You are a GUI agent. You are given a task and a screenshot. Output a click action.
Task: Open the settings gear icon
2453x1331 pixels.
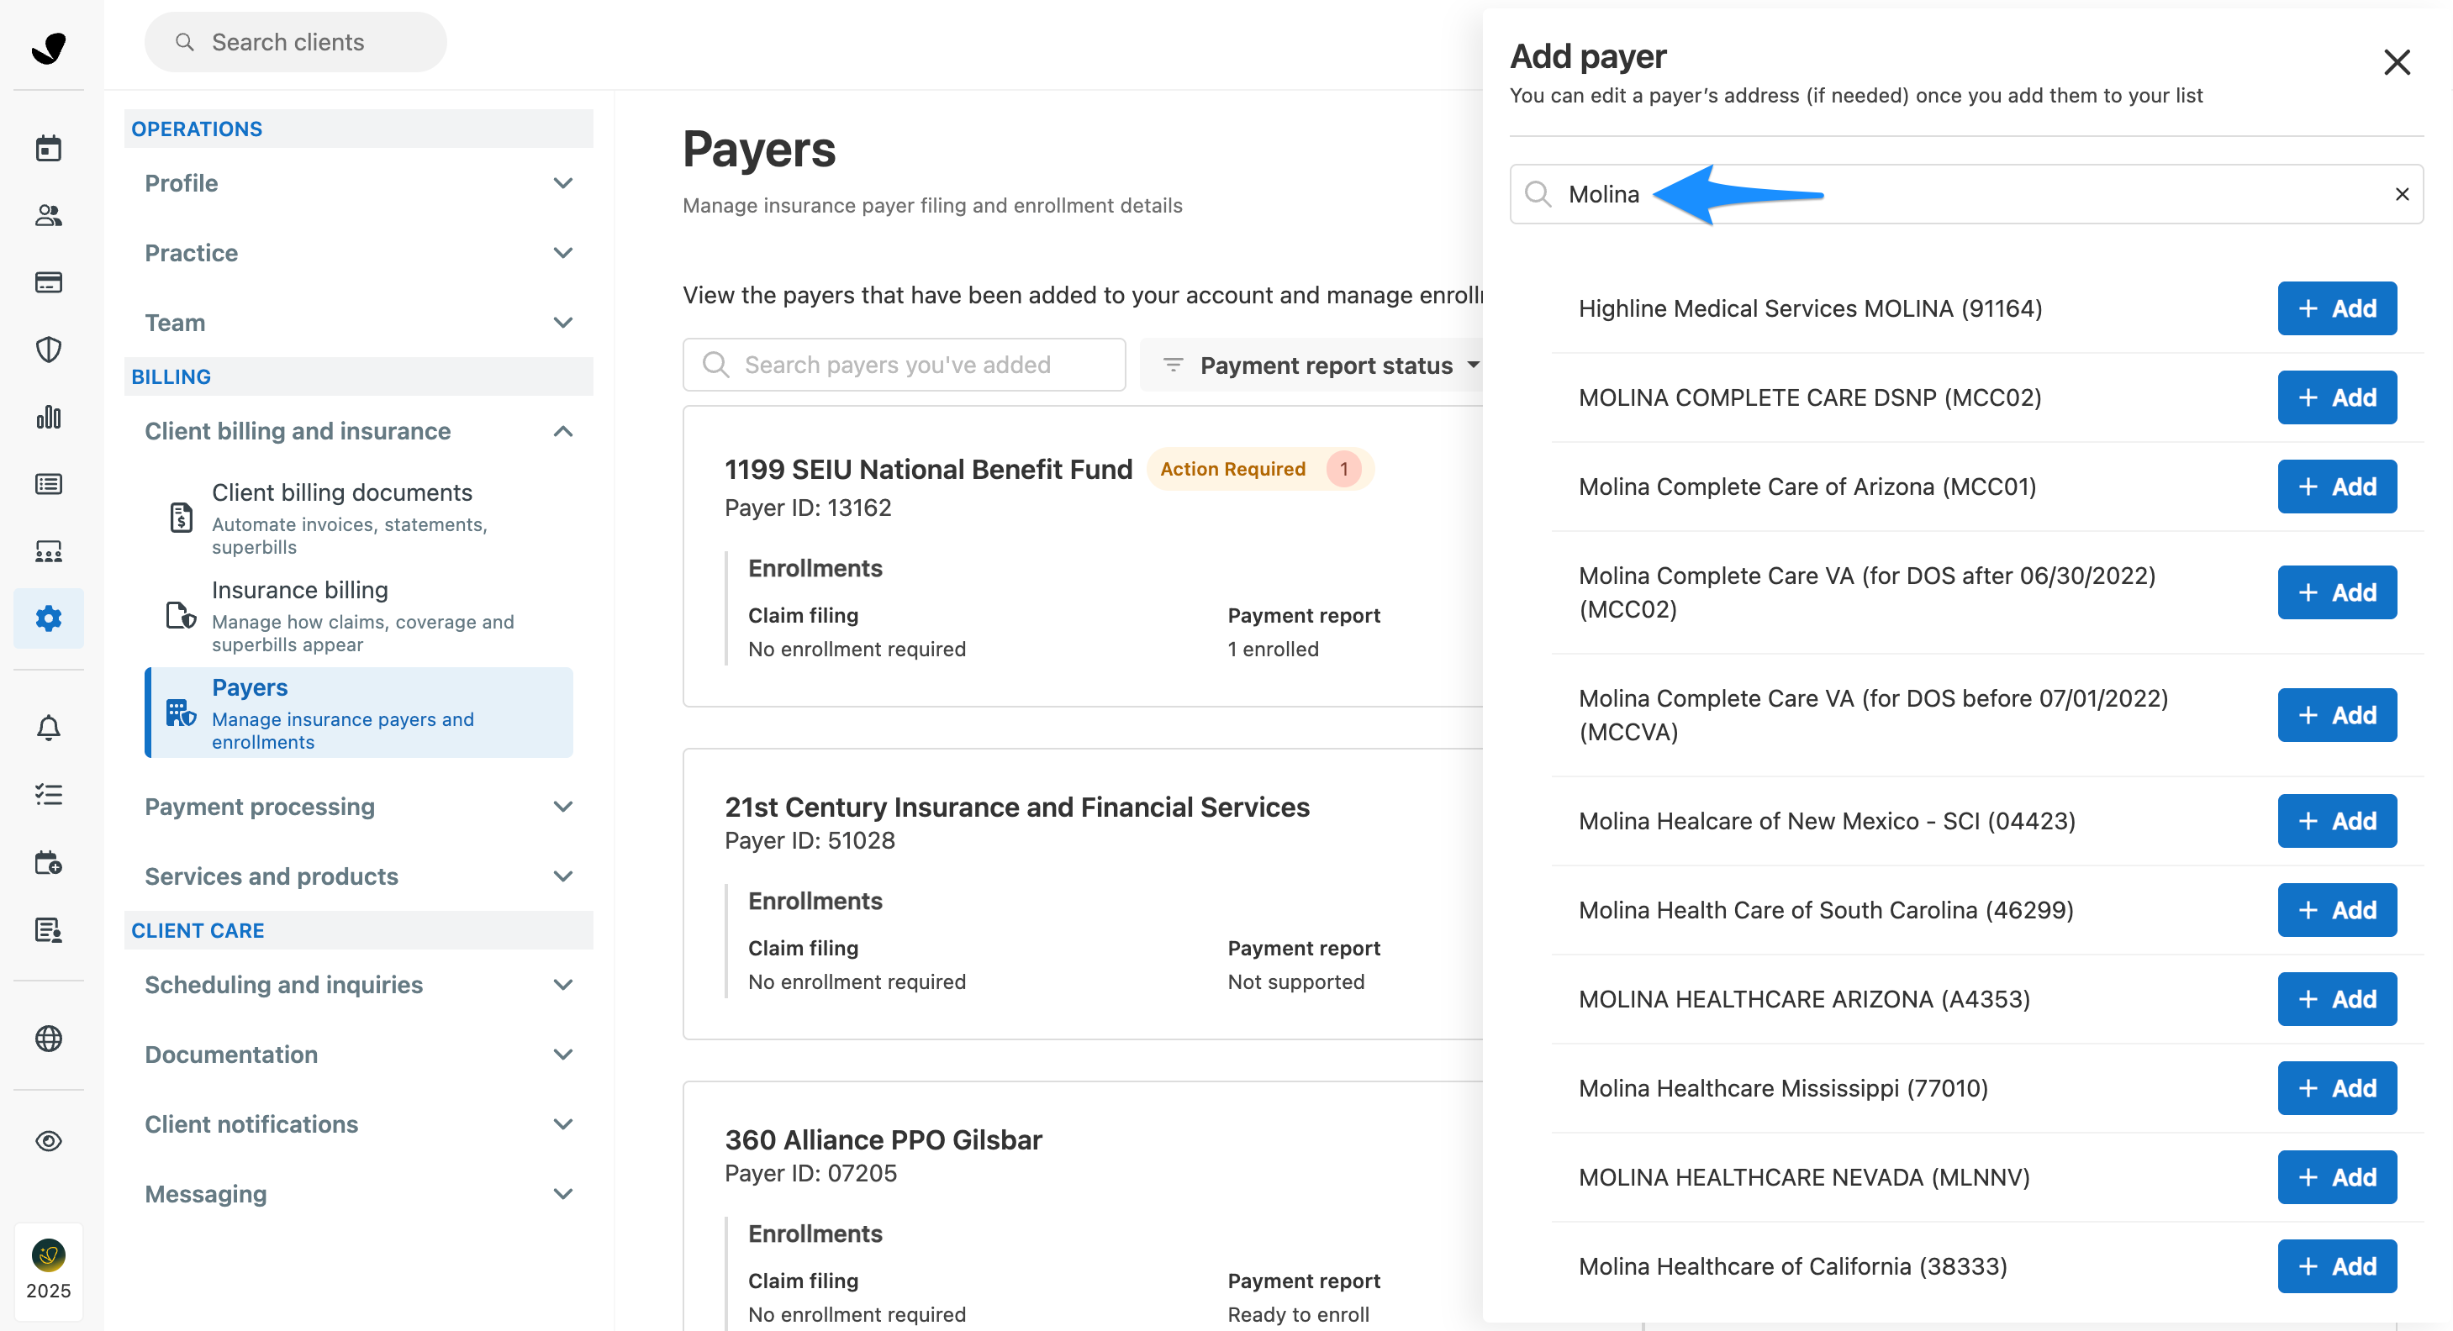pyautogui.click(x=49, y=618)
